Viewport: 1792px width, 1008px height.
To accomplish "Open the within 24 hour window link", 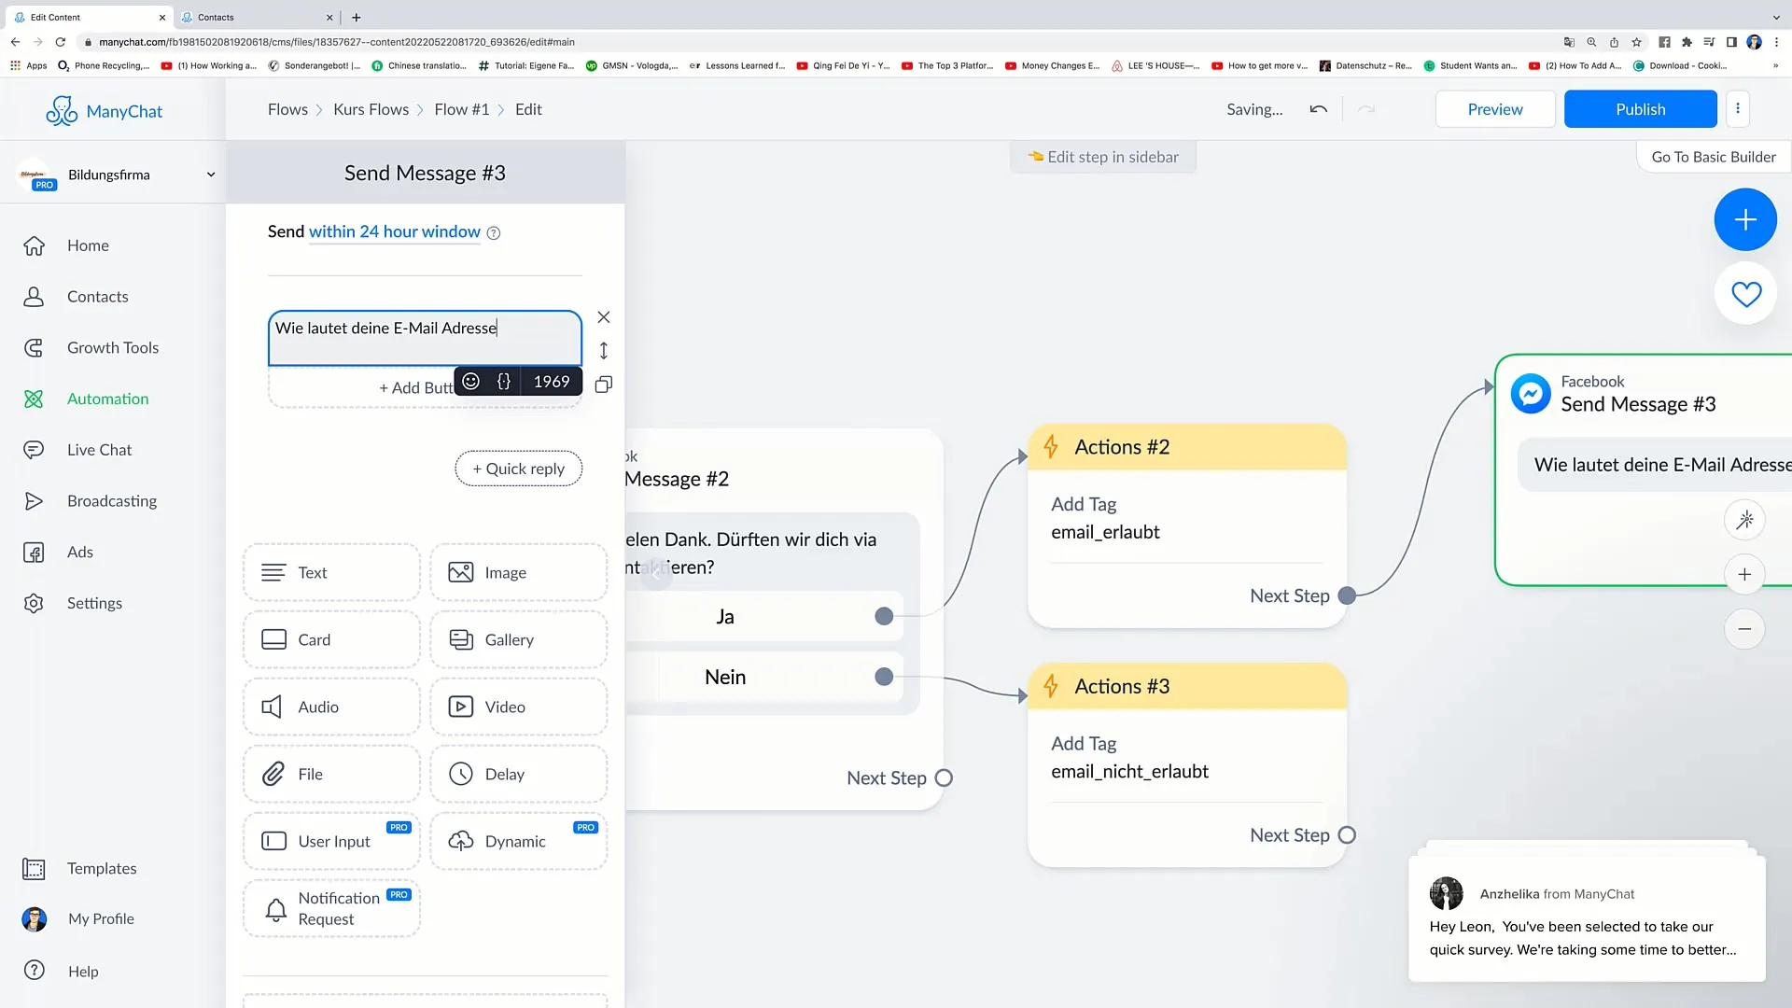I will point(394,231).
